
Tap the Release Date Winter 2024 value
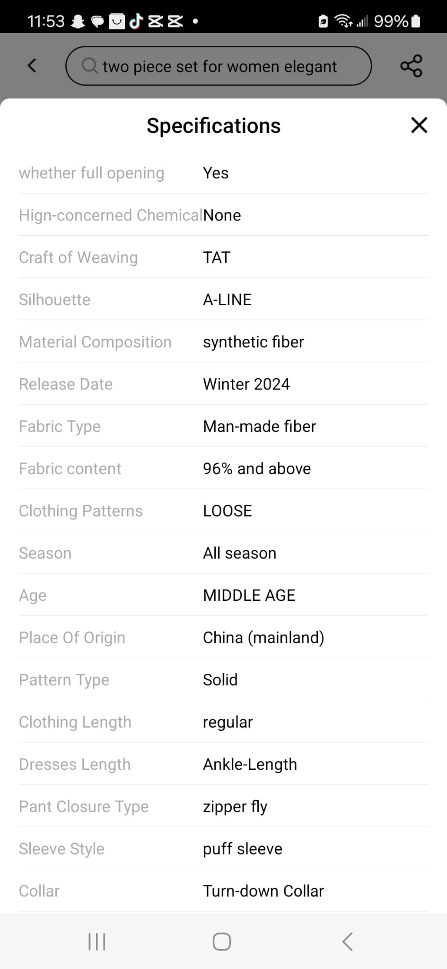pos(246,384)
